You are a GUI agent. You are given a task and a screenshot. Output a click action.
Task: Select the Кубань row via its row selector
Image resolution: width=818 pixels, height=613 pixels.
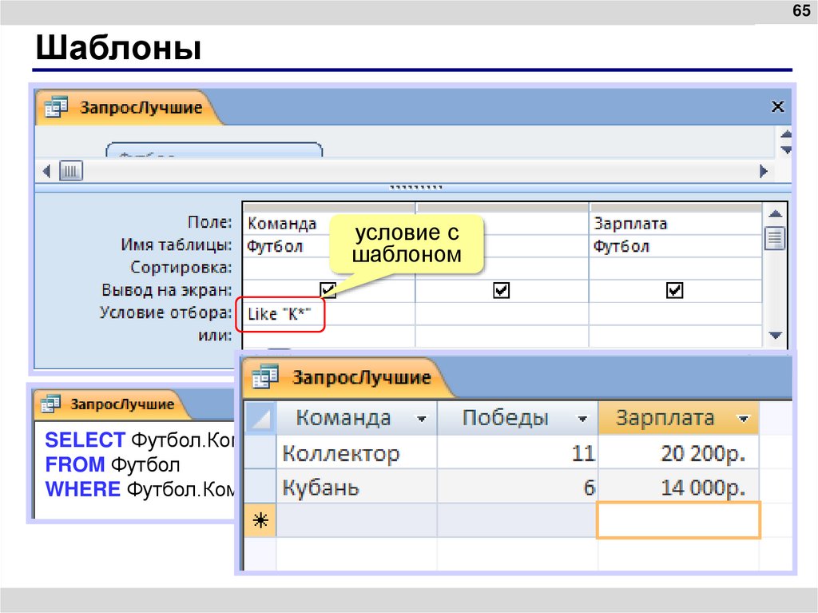260,487
